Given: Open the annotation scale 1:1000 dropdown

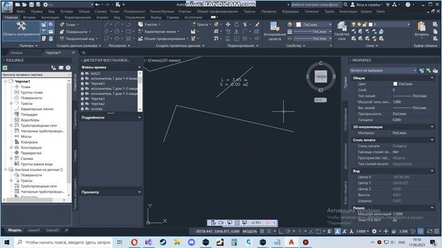Looking at the screenshot, I should pyautogui.click(x=362, y=231).
